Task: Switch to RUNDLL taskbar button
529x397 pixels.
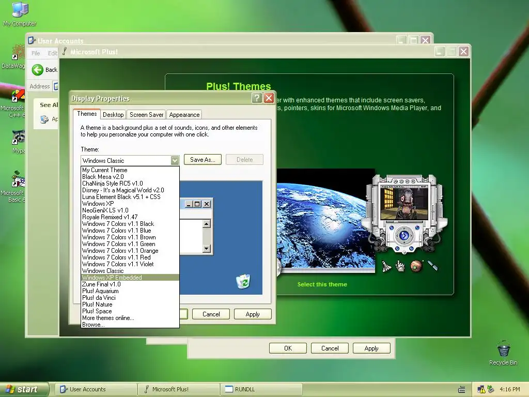Action: [261, 389]
